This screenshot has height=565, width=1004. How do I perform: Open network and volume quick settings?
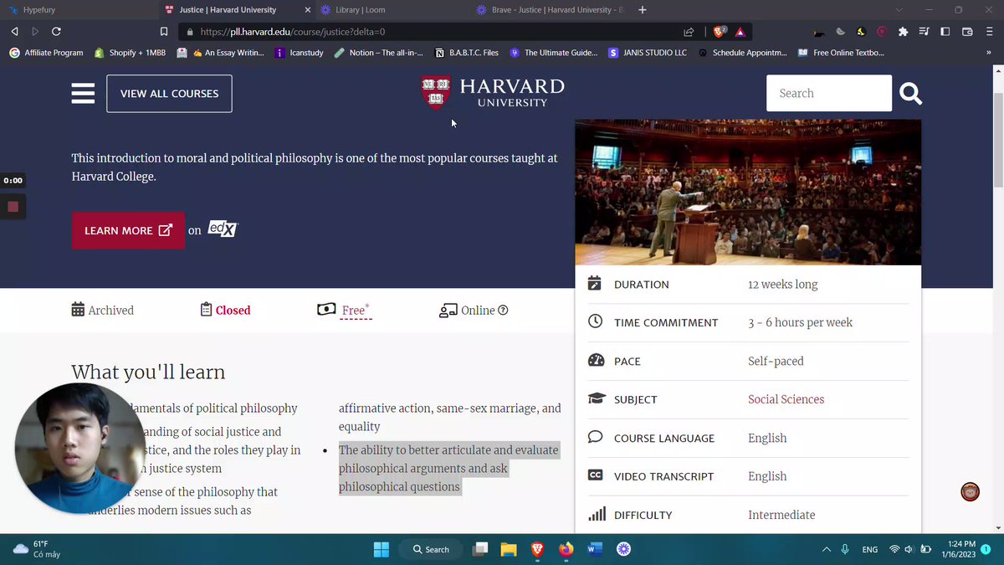tap(909, 549)
